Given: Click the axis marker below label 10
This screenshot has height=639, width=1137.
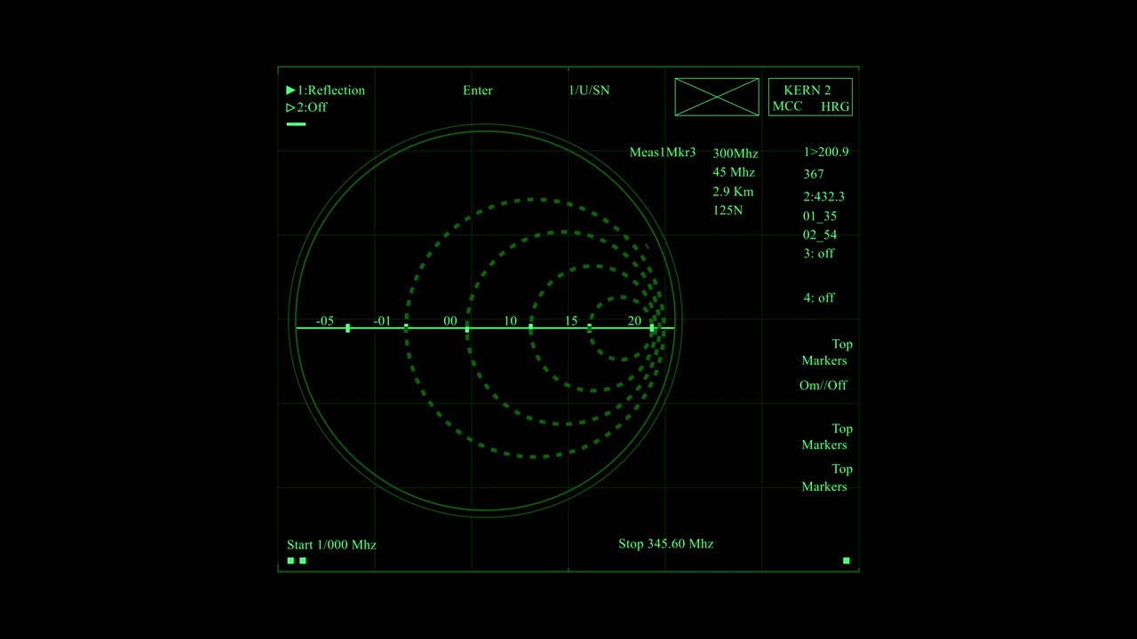Looking at the screenshot, I should 530,328.
